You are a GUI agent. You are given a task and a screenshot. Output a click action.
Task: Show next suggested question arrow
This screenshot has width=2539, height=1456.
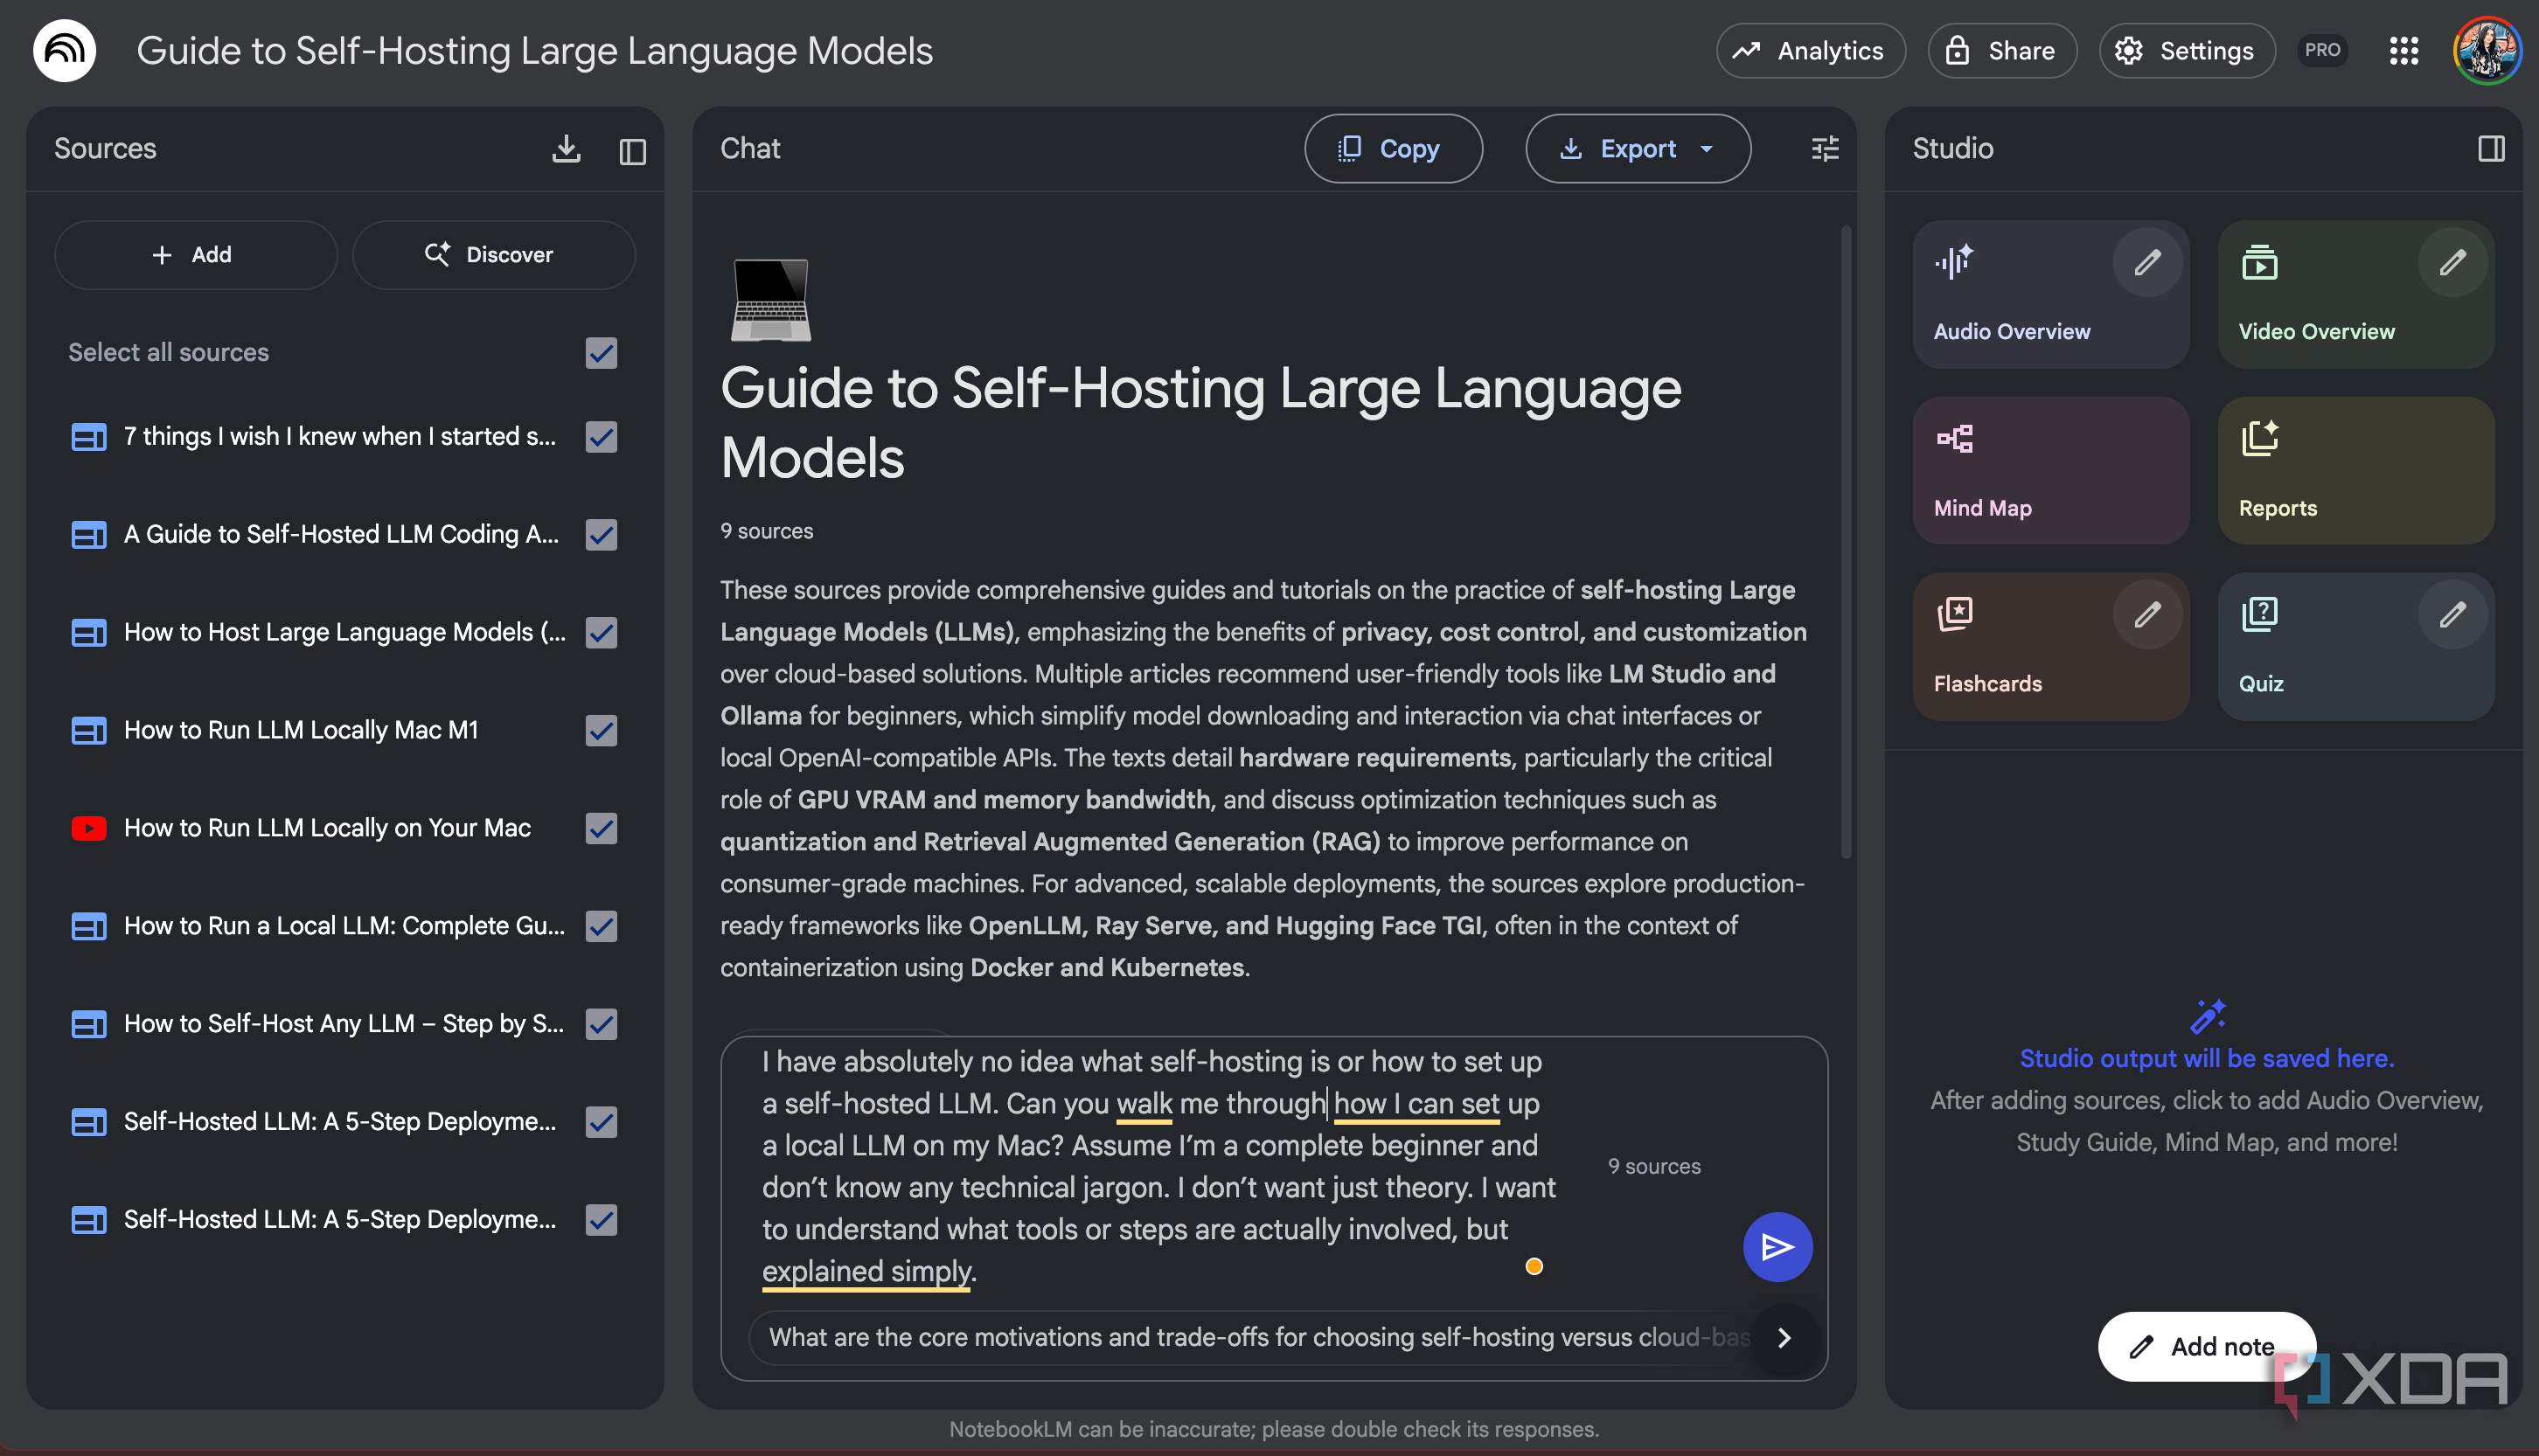1784,1337
